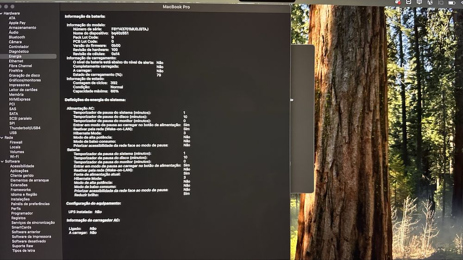Select Memória in the sidebar

[16, 95]
